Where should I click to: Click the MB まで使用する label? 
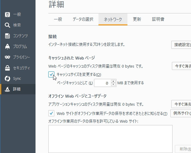130,83
